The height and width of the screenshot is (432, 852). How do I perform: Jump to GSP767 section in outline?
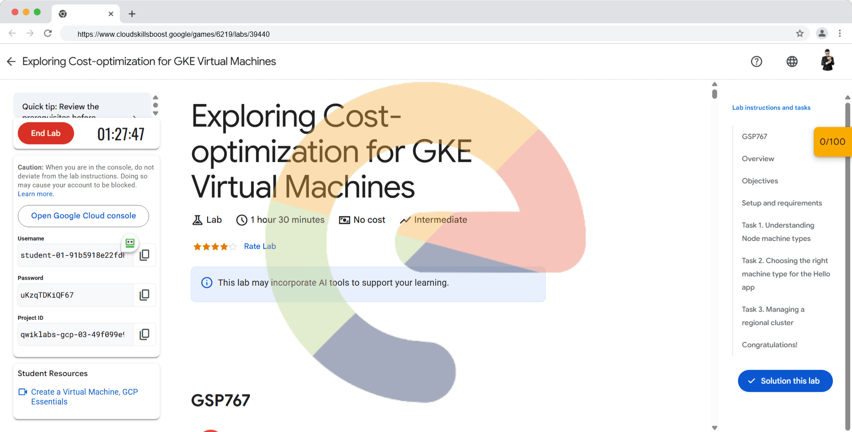[754, 136]
